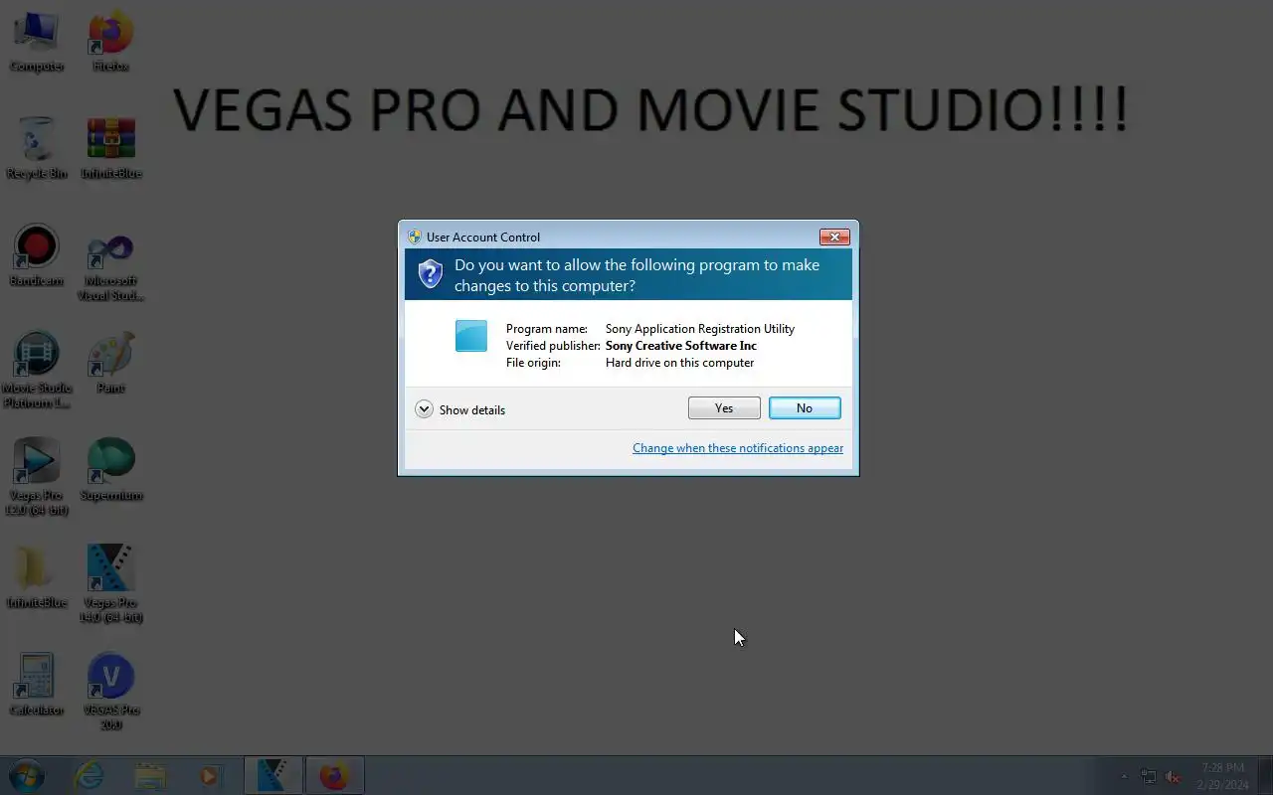Switch to Vegas Pro taskbar window
The width and height of the screenshot is (1273, 795).
pos(273,775)
